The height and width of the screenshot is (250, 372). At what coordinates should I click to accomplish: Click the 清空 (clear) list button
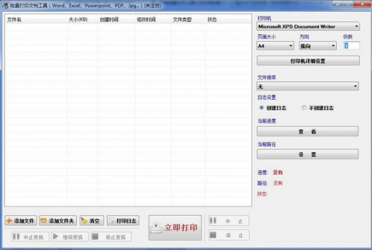tap(92, 221)
